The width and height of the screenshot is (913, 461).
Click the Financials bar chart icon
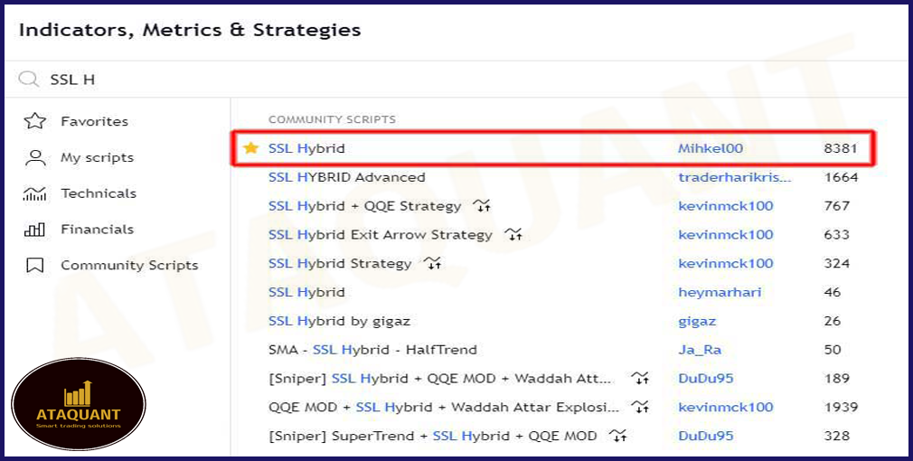point(34,230)
